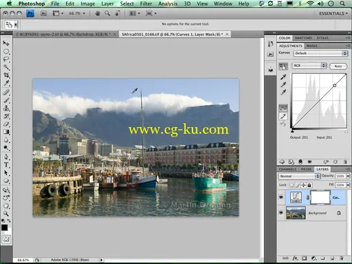
Task: Select the Type tool
Action: [x=6, y=165]
